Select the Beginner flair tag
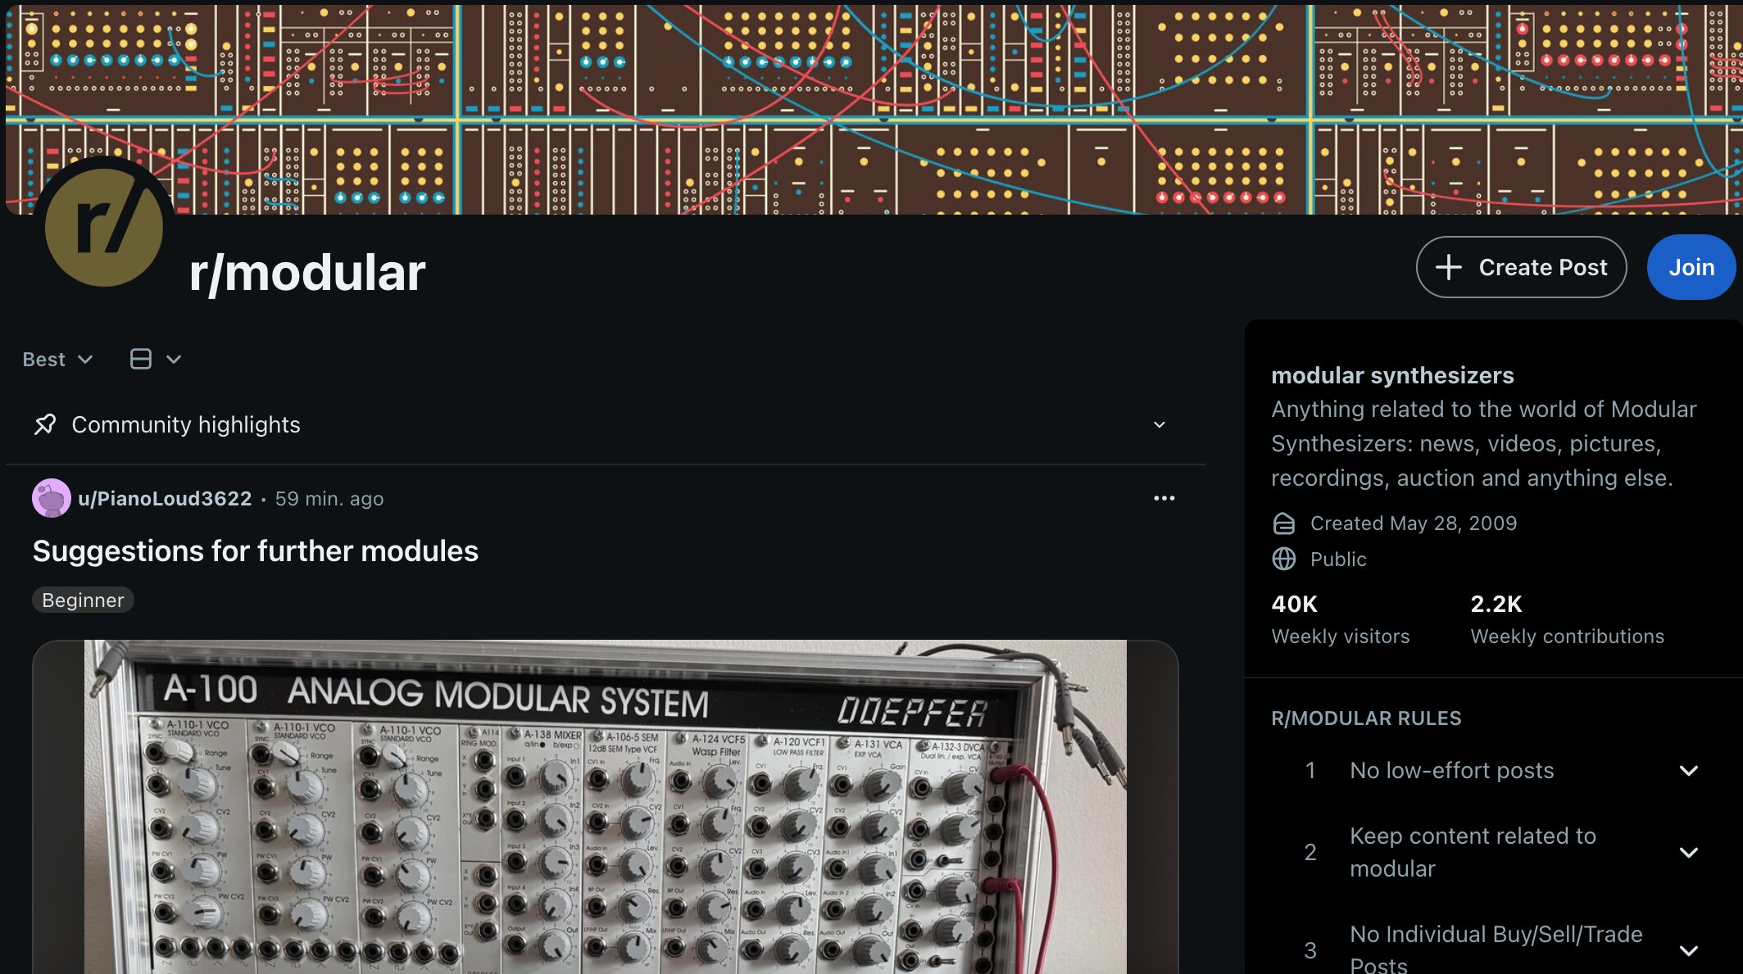The height and width of the screenshot is (974, 1743). [x=82, y=600]
